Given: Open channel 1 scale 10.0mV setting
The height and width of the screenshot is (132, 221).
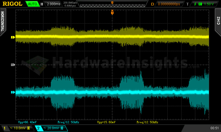Looking at the screenshot, I should tap(19, 128).
